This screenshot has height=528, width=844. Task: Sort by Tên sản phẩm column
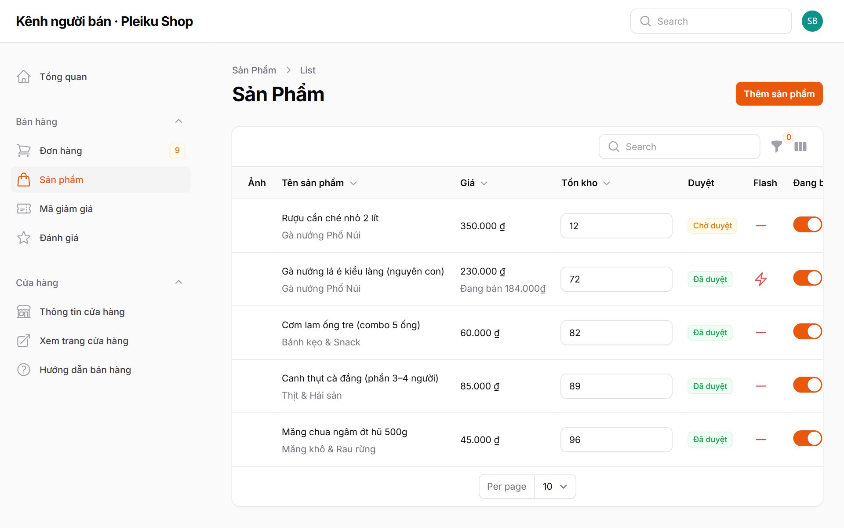pyautogui.click(x=319, y=183)
